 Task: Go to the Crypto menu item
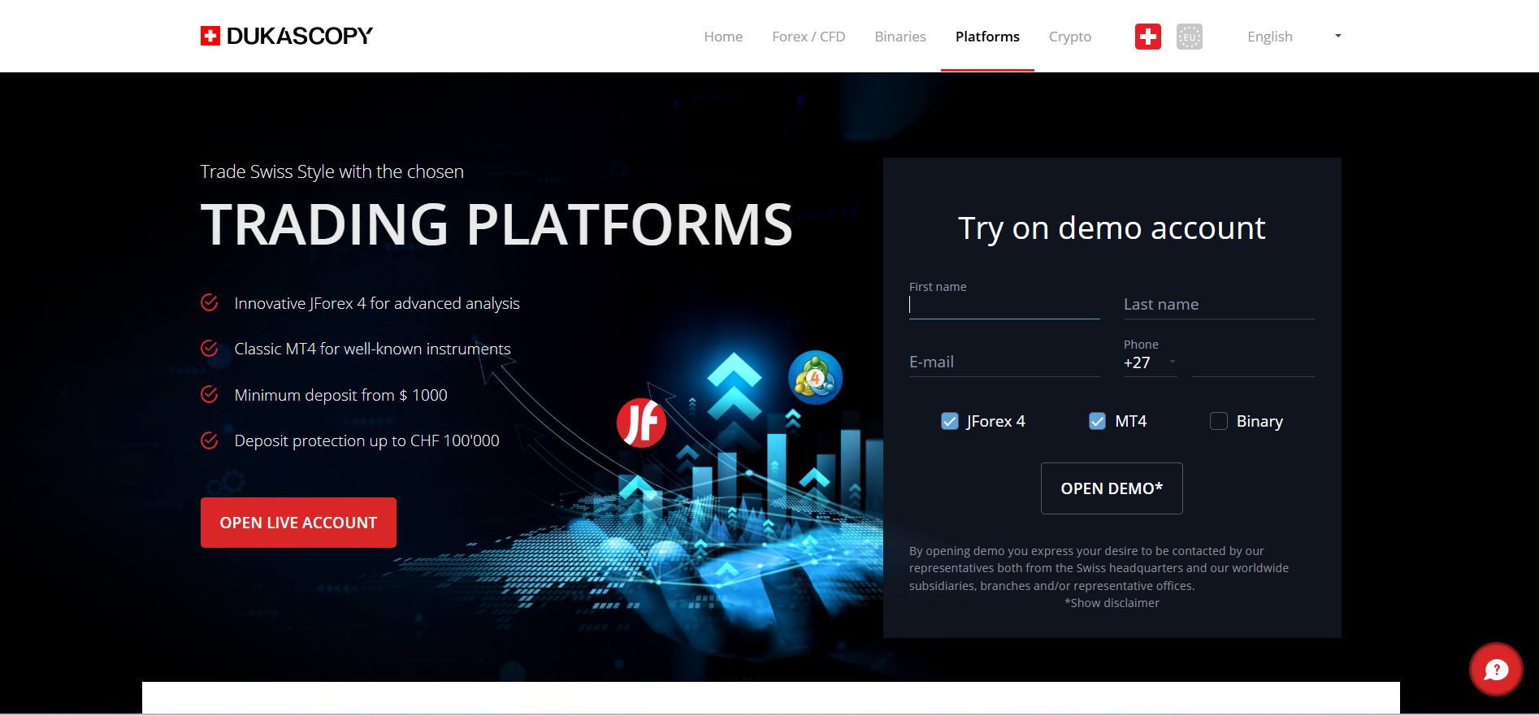click(1069, 37)
